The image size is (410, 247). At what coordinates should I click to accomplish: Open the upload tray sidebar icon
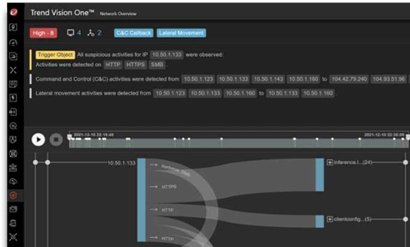click(x=13, y=167)
